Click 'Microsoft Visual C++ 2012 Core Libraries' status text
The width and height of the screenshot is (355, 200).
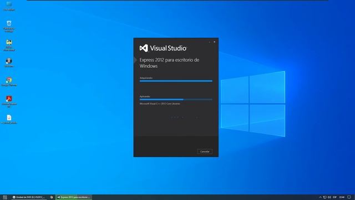pos(160,104)
